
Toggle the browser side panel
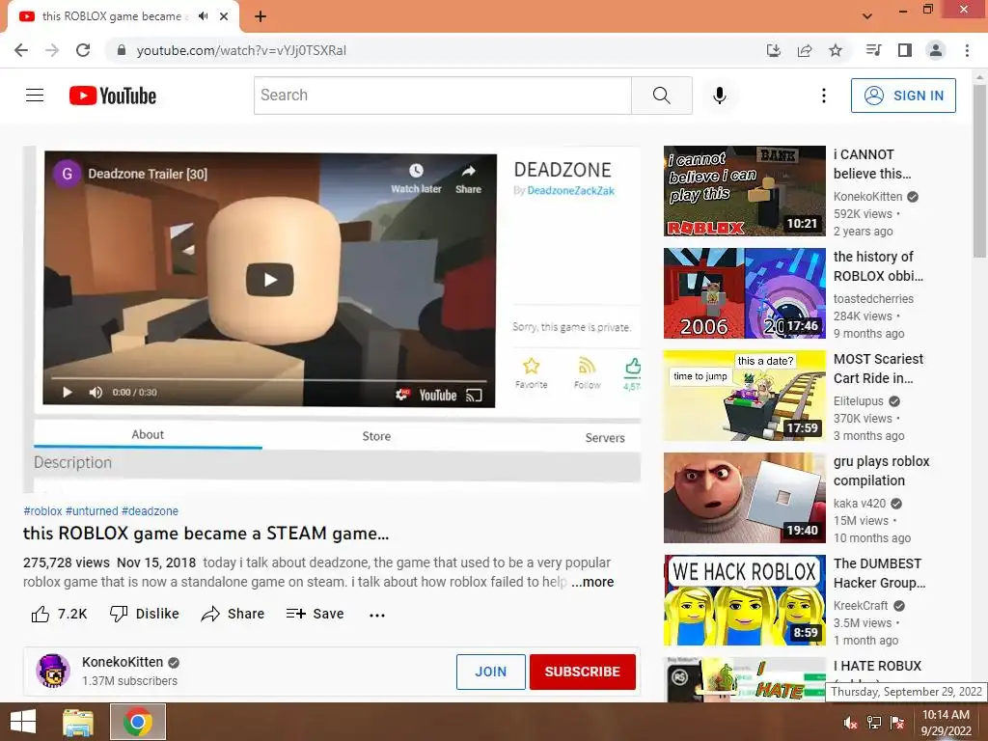905,50
